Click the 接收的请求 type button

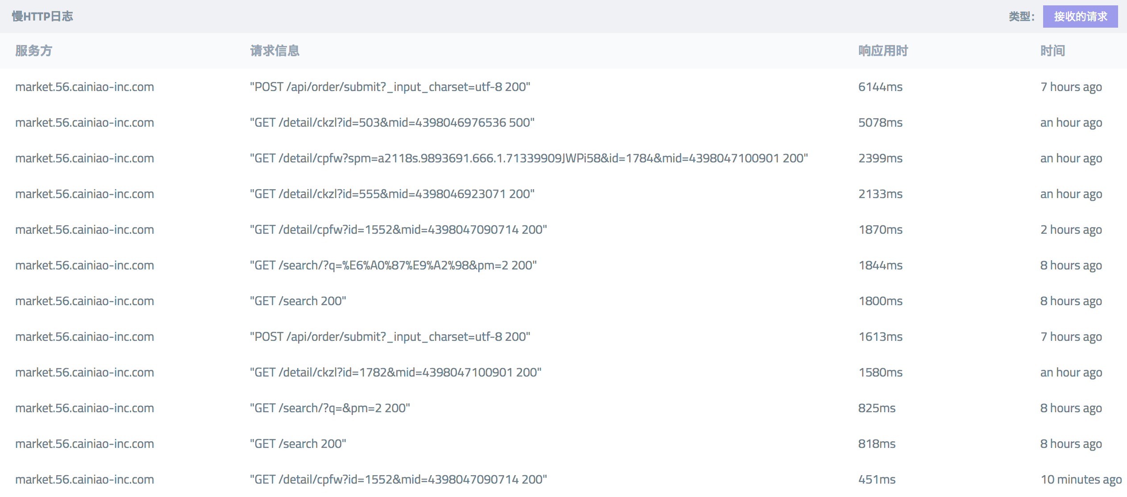[1080, 17]
